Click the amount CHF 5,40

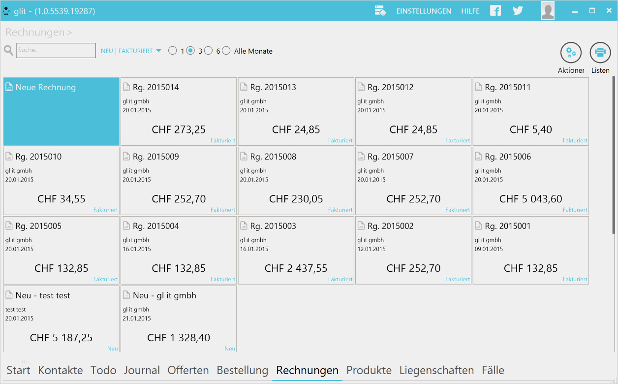[531, 129]
